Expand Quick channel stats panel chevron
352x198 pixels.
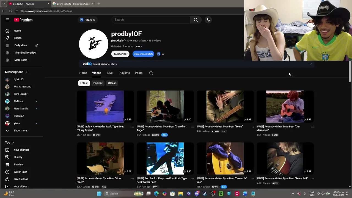311,64
